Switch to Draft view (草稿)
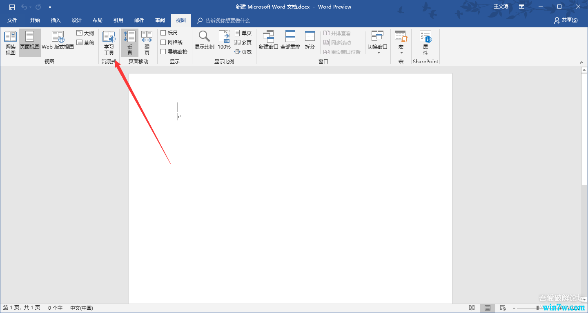Viewport: 588px width, 313px height. pyautogui.click(x=85, y=42)
